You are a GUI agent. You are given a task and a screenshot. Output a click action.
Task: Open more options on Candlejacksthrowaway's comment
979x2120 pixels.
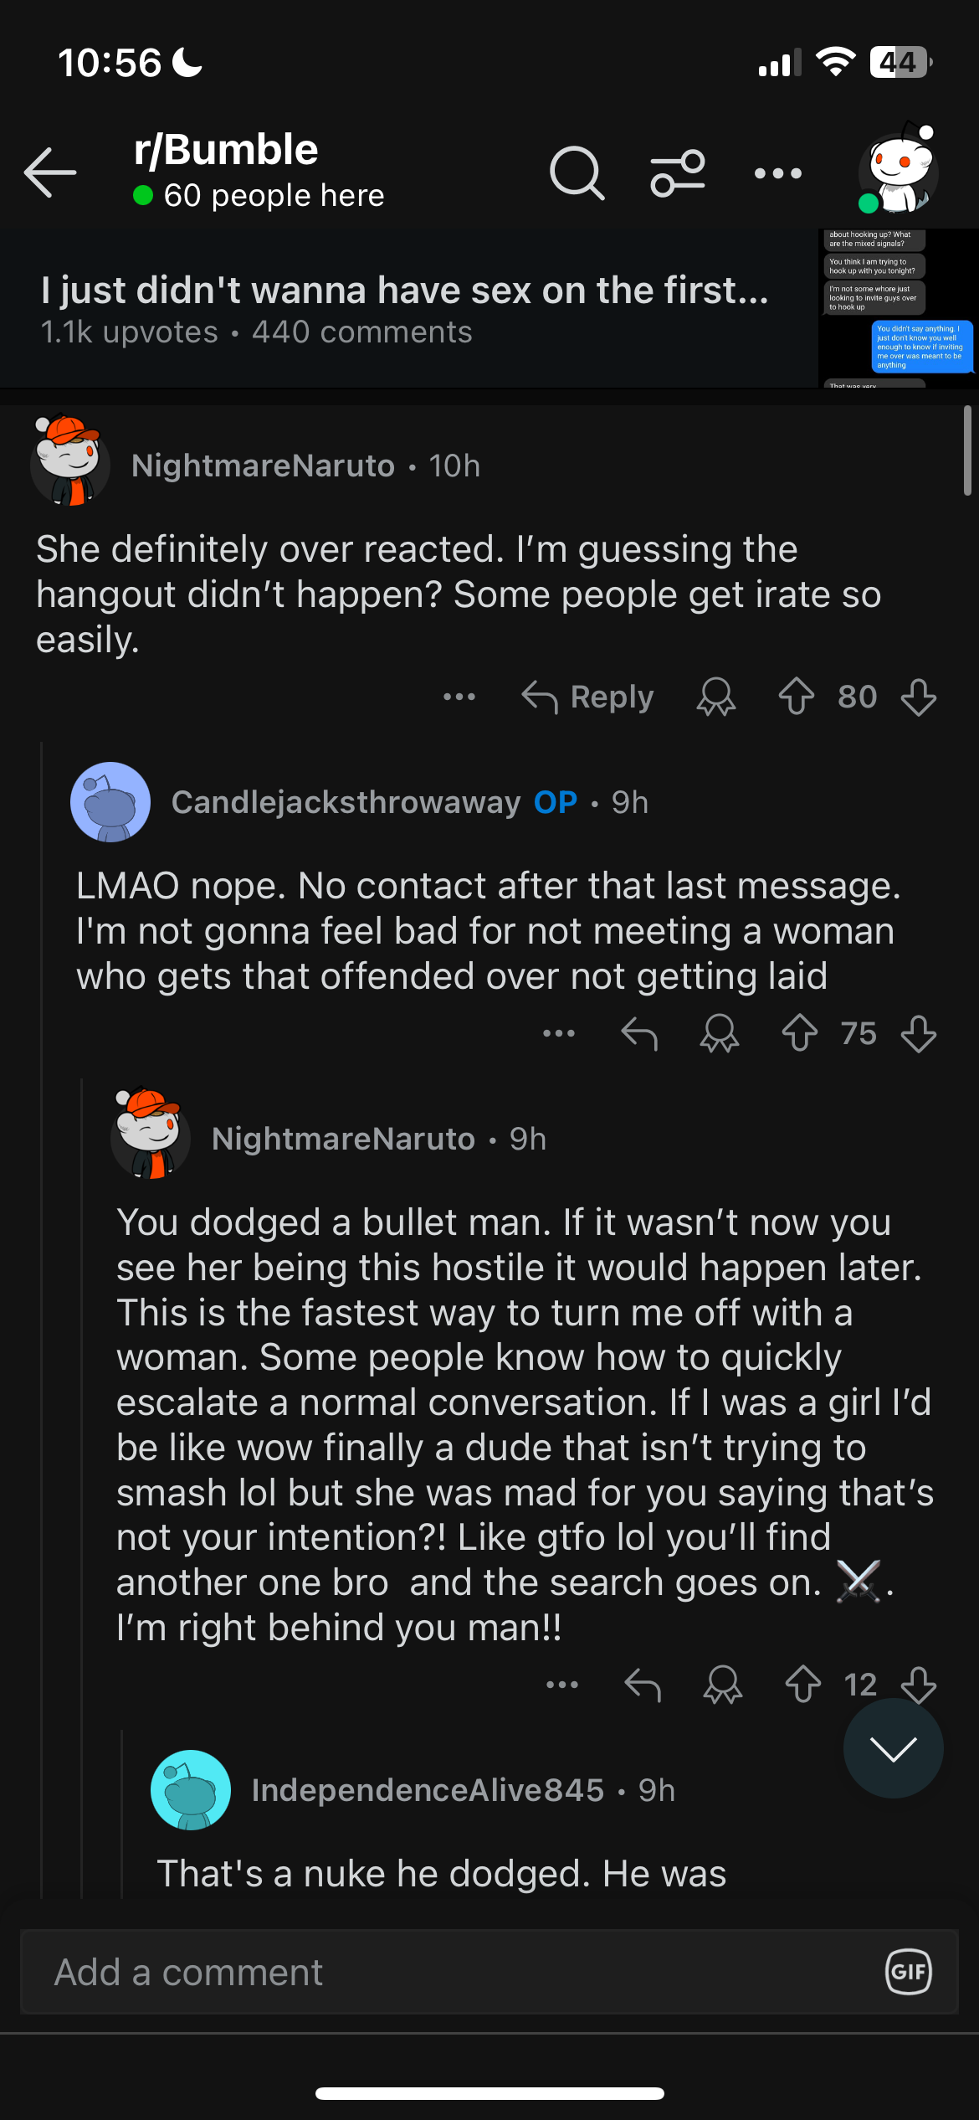558,1033
